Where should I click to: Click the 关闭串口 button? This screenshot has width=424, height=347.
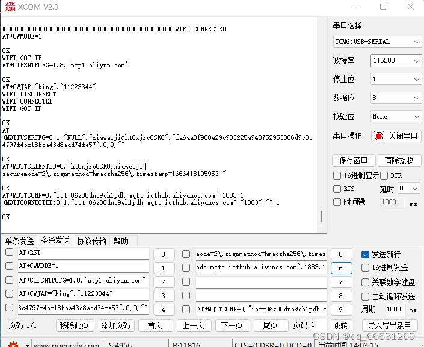[x=396, y=136]
